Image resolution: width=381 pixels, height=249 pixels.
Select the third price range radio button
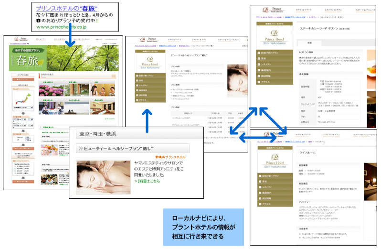click(16, 171)
